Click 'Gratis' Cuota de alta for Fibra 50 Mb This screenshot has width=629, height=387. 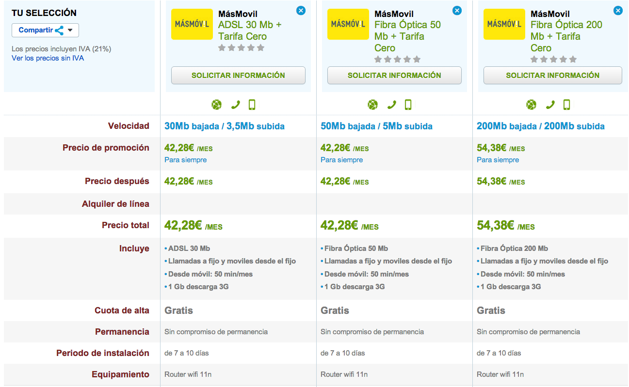tap(335, 310)
